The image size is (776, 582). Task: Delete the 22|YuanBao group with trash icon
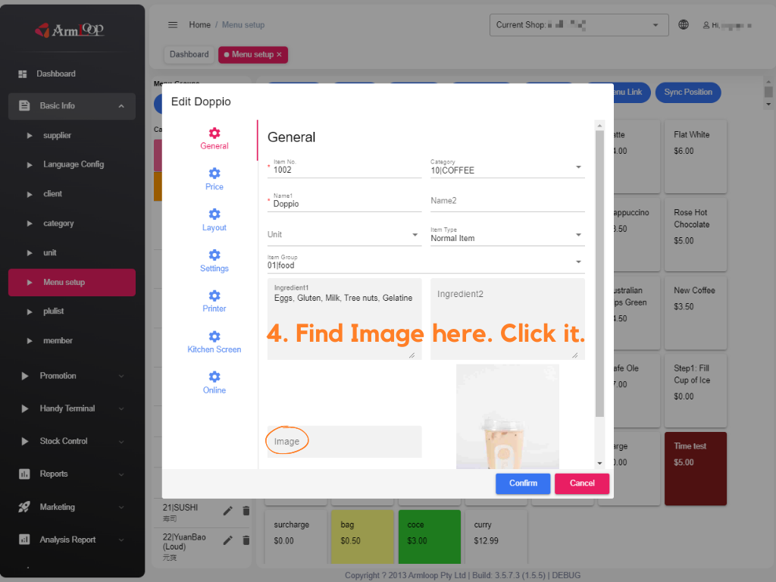[246, 540]
